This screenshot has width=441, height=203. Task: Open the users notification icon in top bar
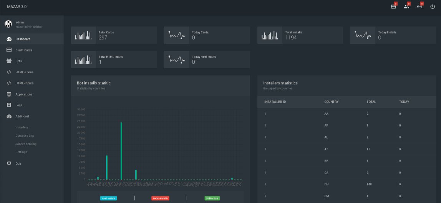(x=406, y=7)
